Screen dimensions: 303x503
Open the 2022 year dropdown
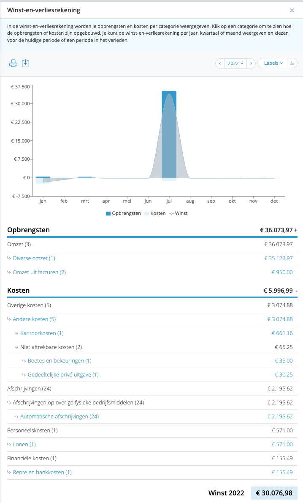pos(235,63)
